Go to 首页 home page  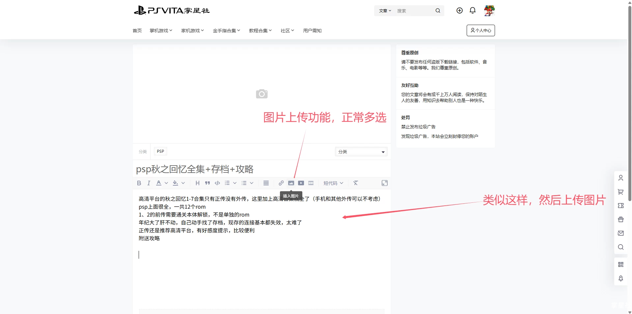137,31
